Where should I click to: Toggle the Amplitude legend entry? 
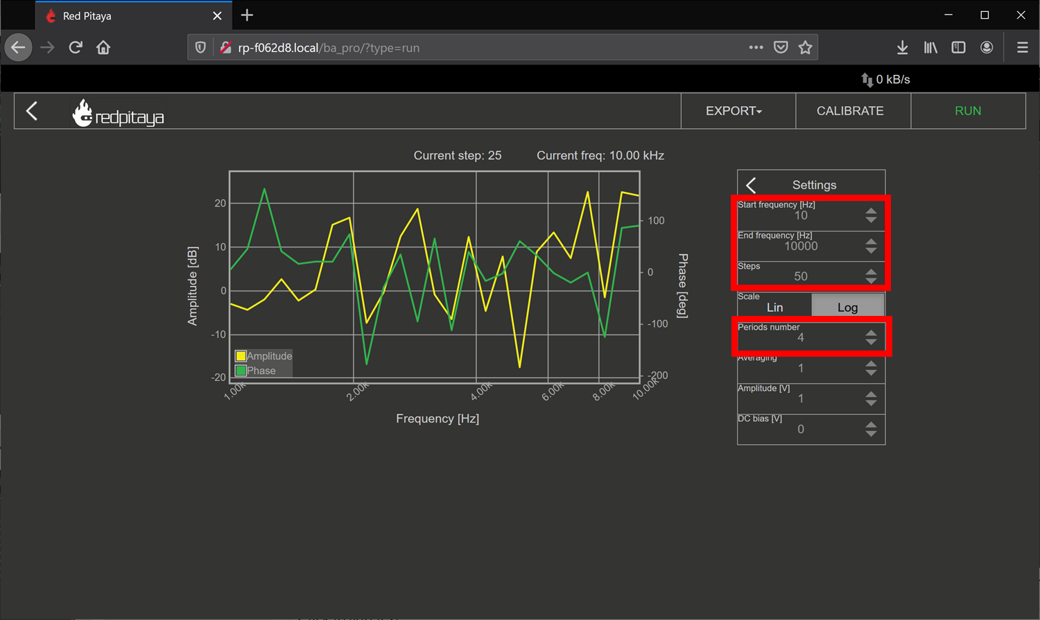tap(263, 356)
